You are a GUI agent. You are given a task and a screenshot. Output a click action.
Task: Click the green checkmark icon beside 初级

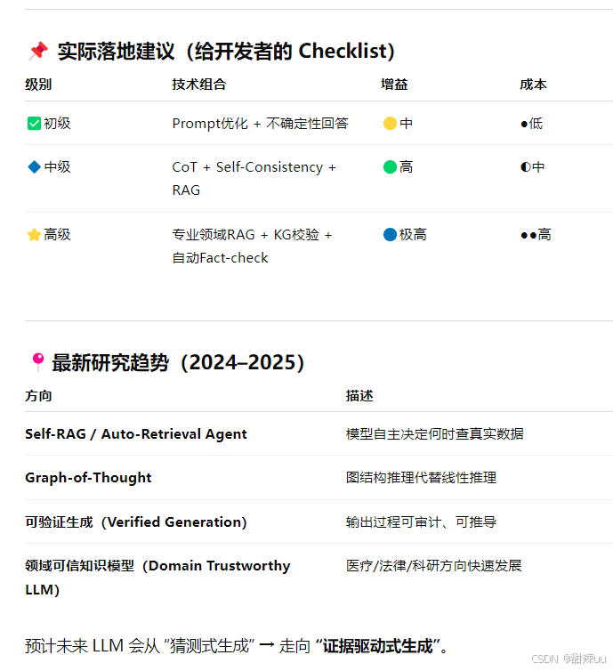(34, 123)
